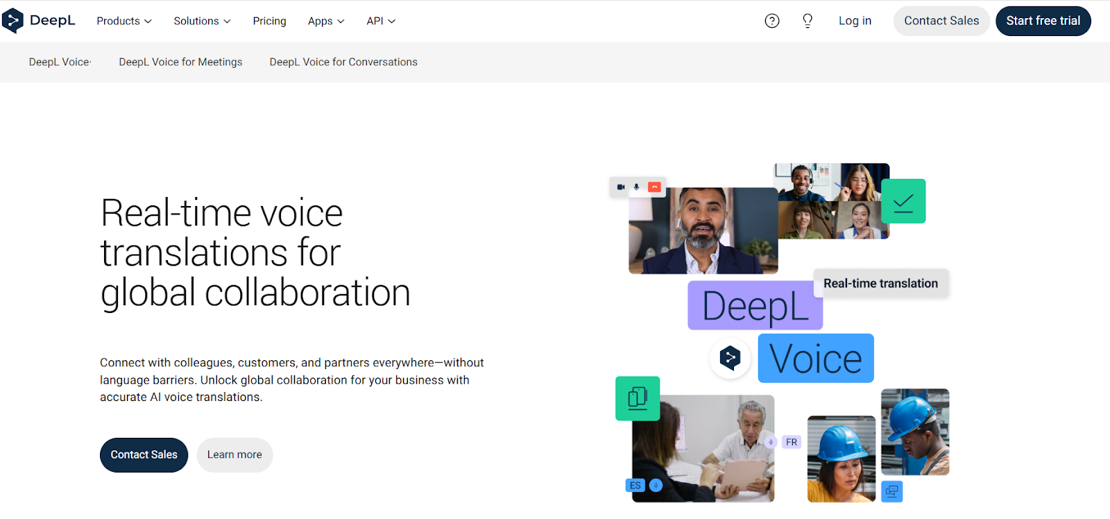Click the dark Contact Sales hero button
This screenshot has height=519, width=1110.
coord(144,455)
